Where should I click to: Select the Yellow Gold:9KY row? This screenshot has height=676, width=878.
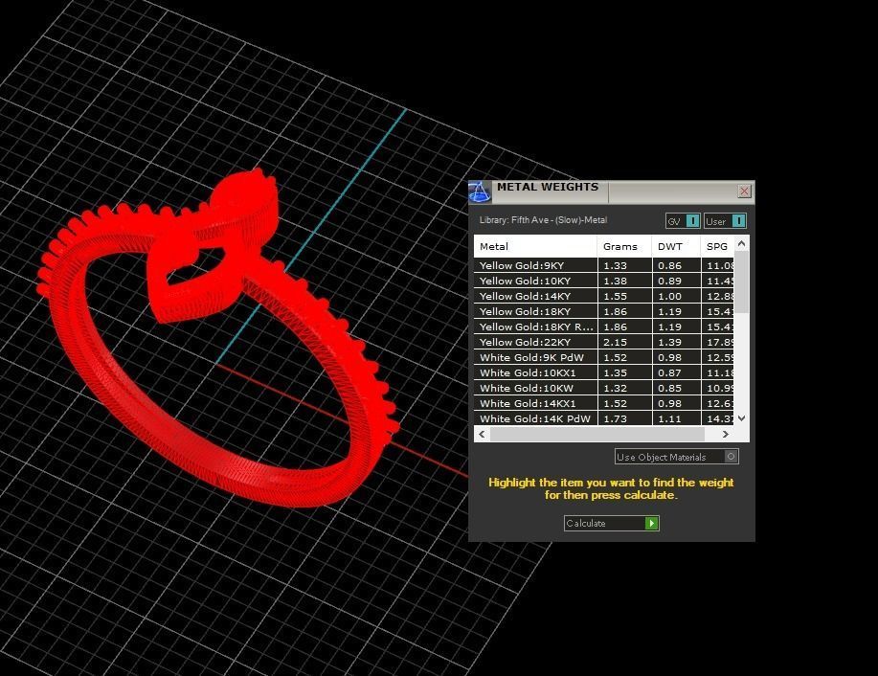coord(603,265)
